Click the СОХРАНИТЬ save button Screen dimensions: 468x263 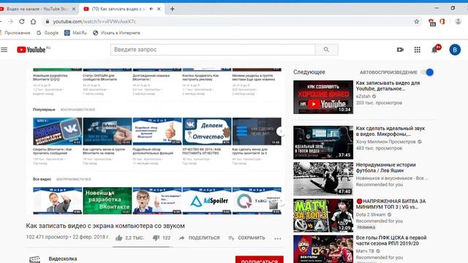pos(247,237)
